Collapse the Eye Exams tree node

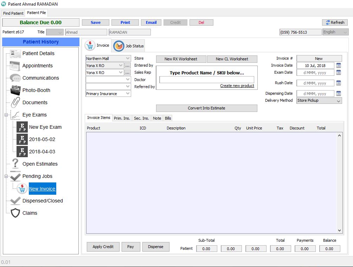pos(6,115)
